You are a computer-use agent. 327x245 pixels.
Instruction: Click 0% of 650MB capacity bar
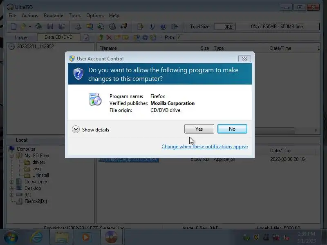(x=277, y=27)
